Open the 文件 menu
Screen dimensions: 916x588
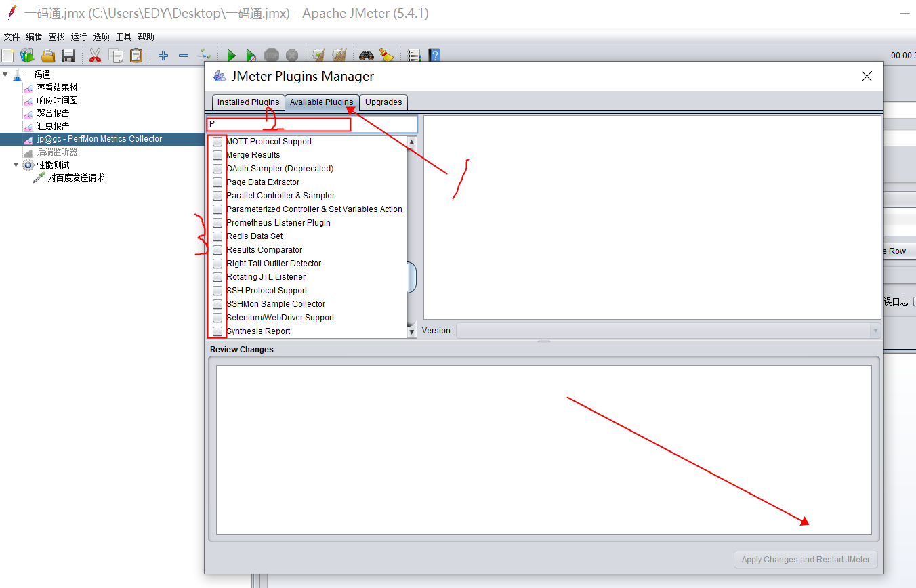coord(12,37)
